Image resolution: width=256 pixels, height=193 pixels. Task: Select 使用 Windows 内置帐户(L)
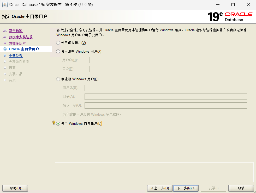pyautogui.click(x=58, y=123)
